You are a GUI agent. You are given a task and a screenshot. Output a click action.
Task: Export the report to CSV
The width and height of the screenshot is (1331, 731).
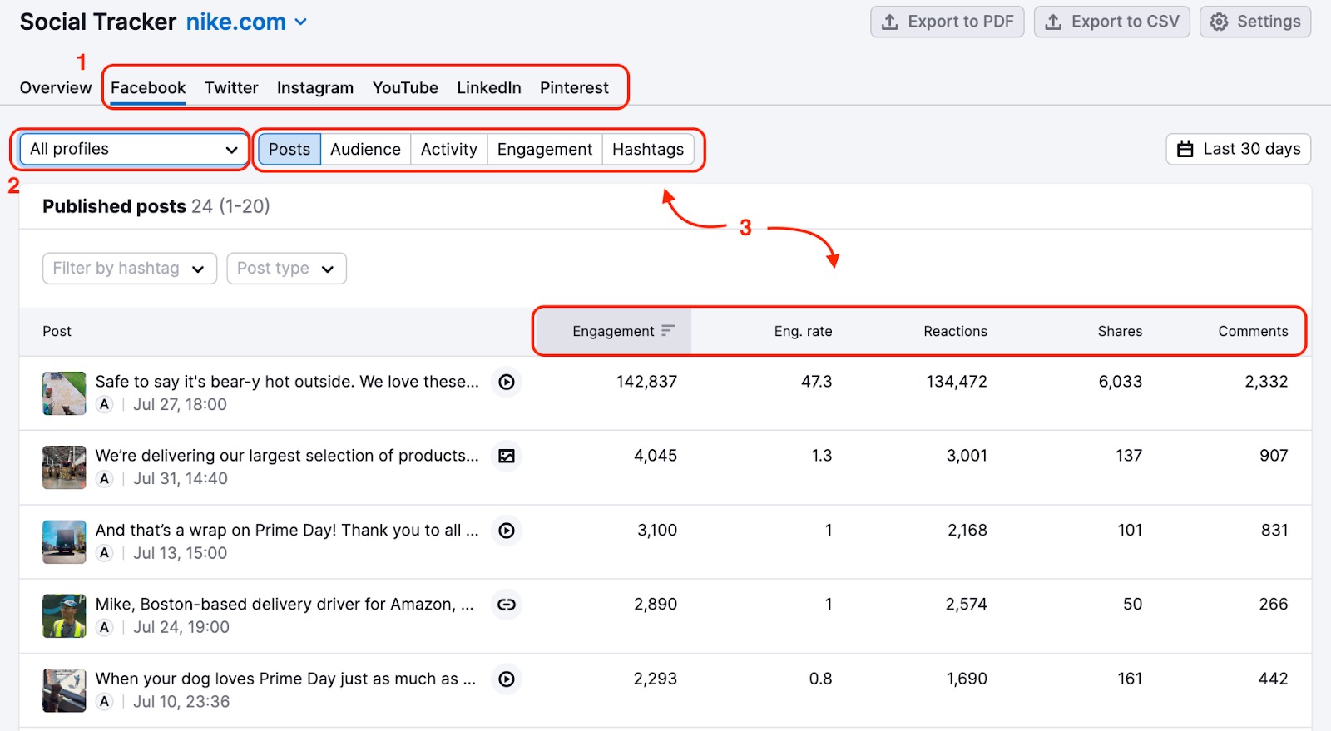point(1112,22)
